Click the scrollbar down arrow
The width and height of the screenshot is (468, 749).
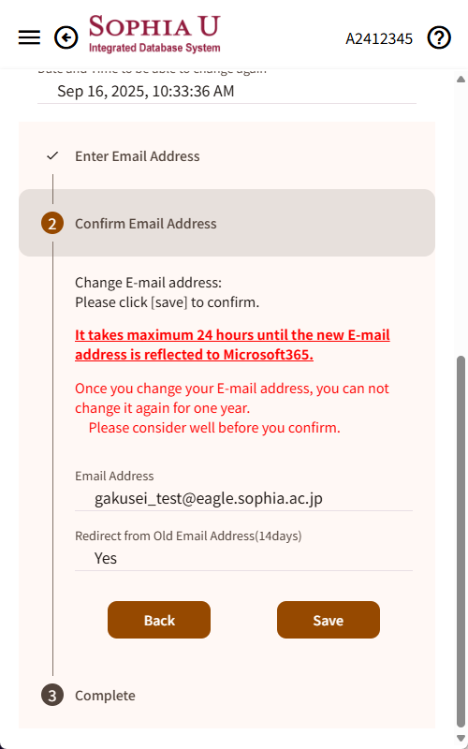[461, 738]
